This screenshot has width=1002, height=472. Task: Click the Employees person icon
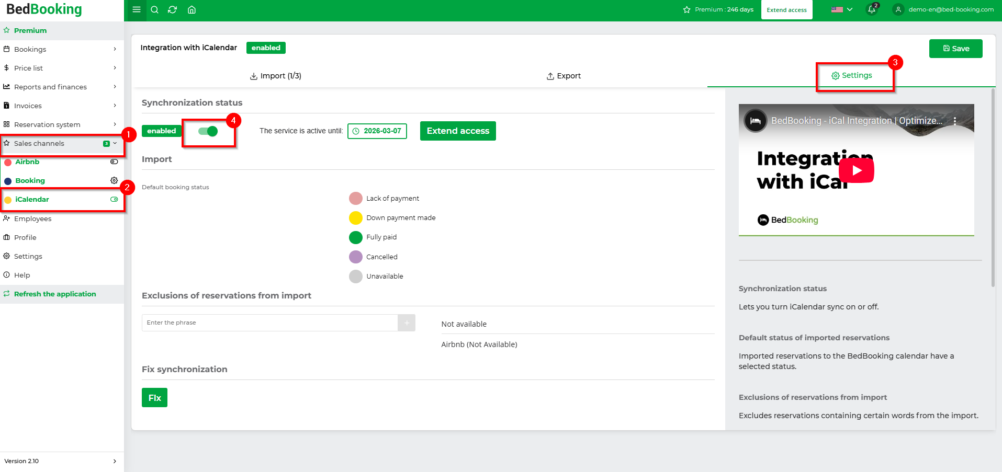coord(7,218)
